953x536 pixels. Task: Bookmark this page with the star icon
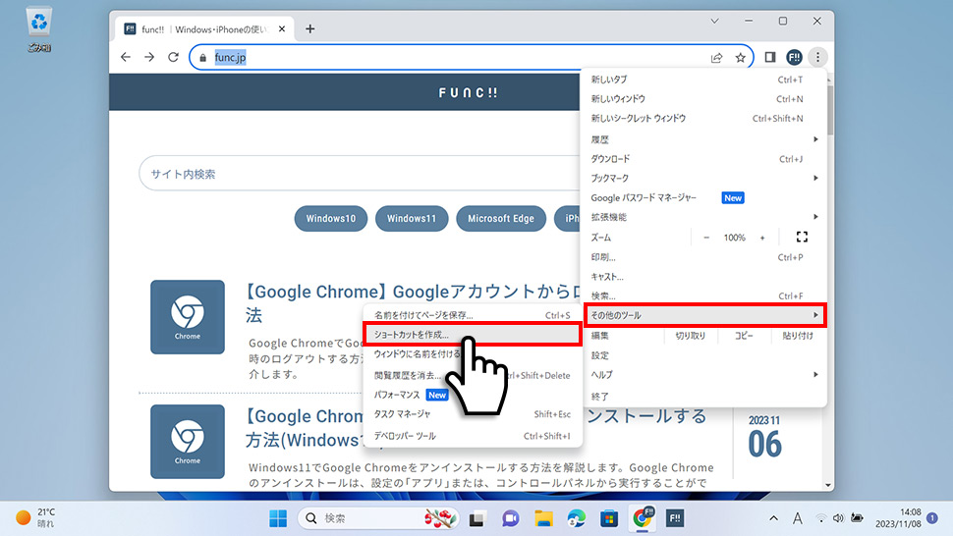740,58
